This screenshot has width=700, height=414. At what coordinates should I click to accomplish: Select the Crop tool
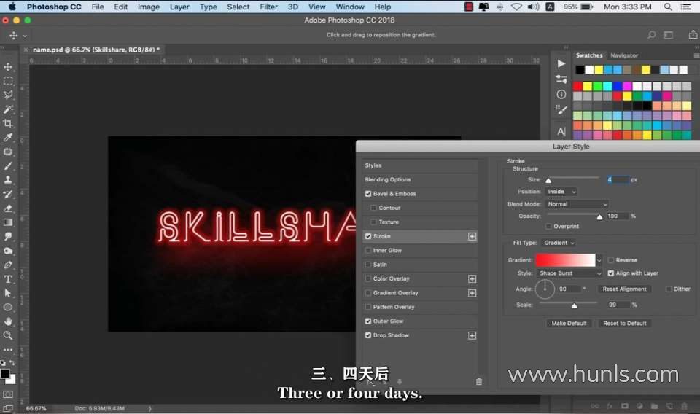coord(8,124)
